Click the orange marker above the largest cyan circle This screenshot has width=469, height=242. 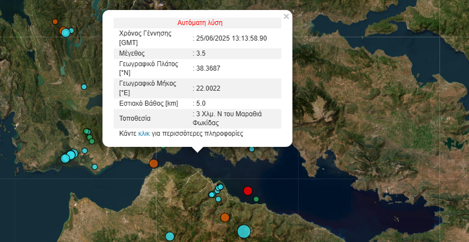225,218
